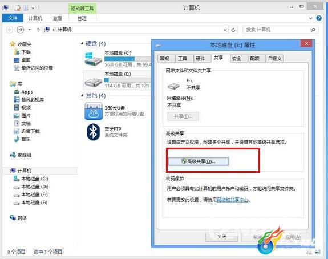The height and width of the screenshot is (259, 328).
Task: Click the refresh icon beside address bar
Action: coord(233,30)
